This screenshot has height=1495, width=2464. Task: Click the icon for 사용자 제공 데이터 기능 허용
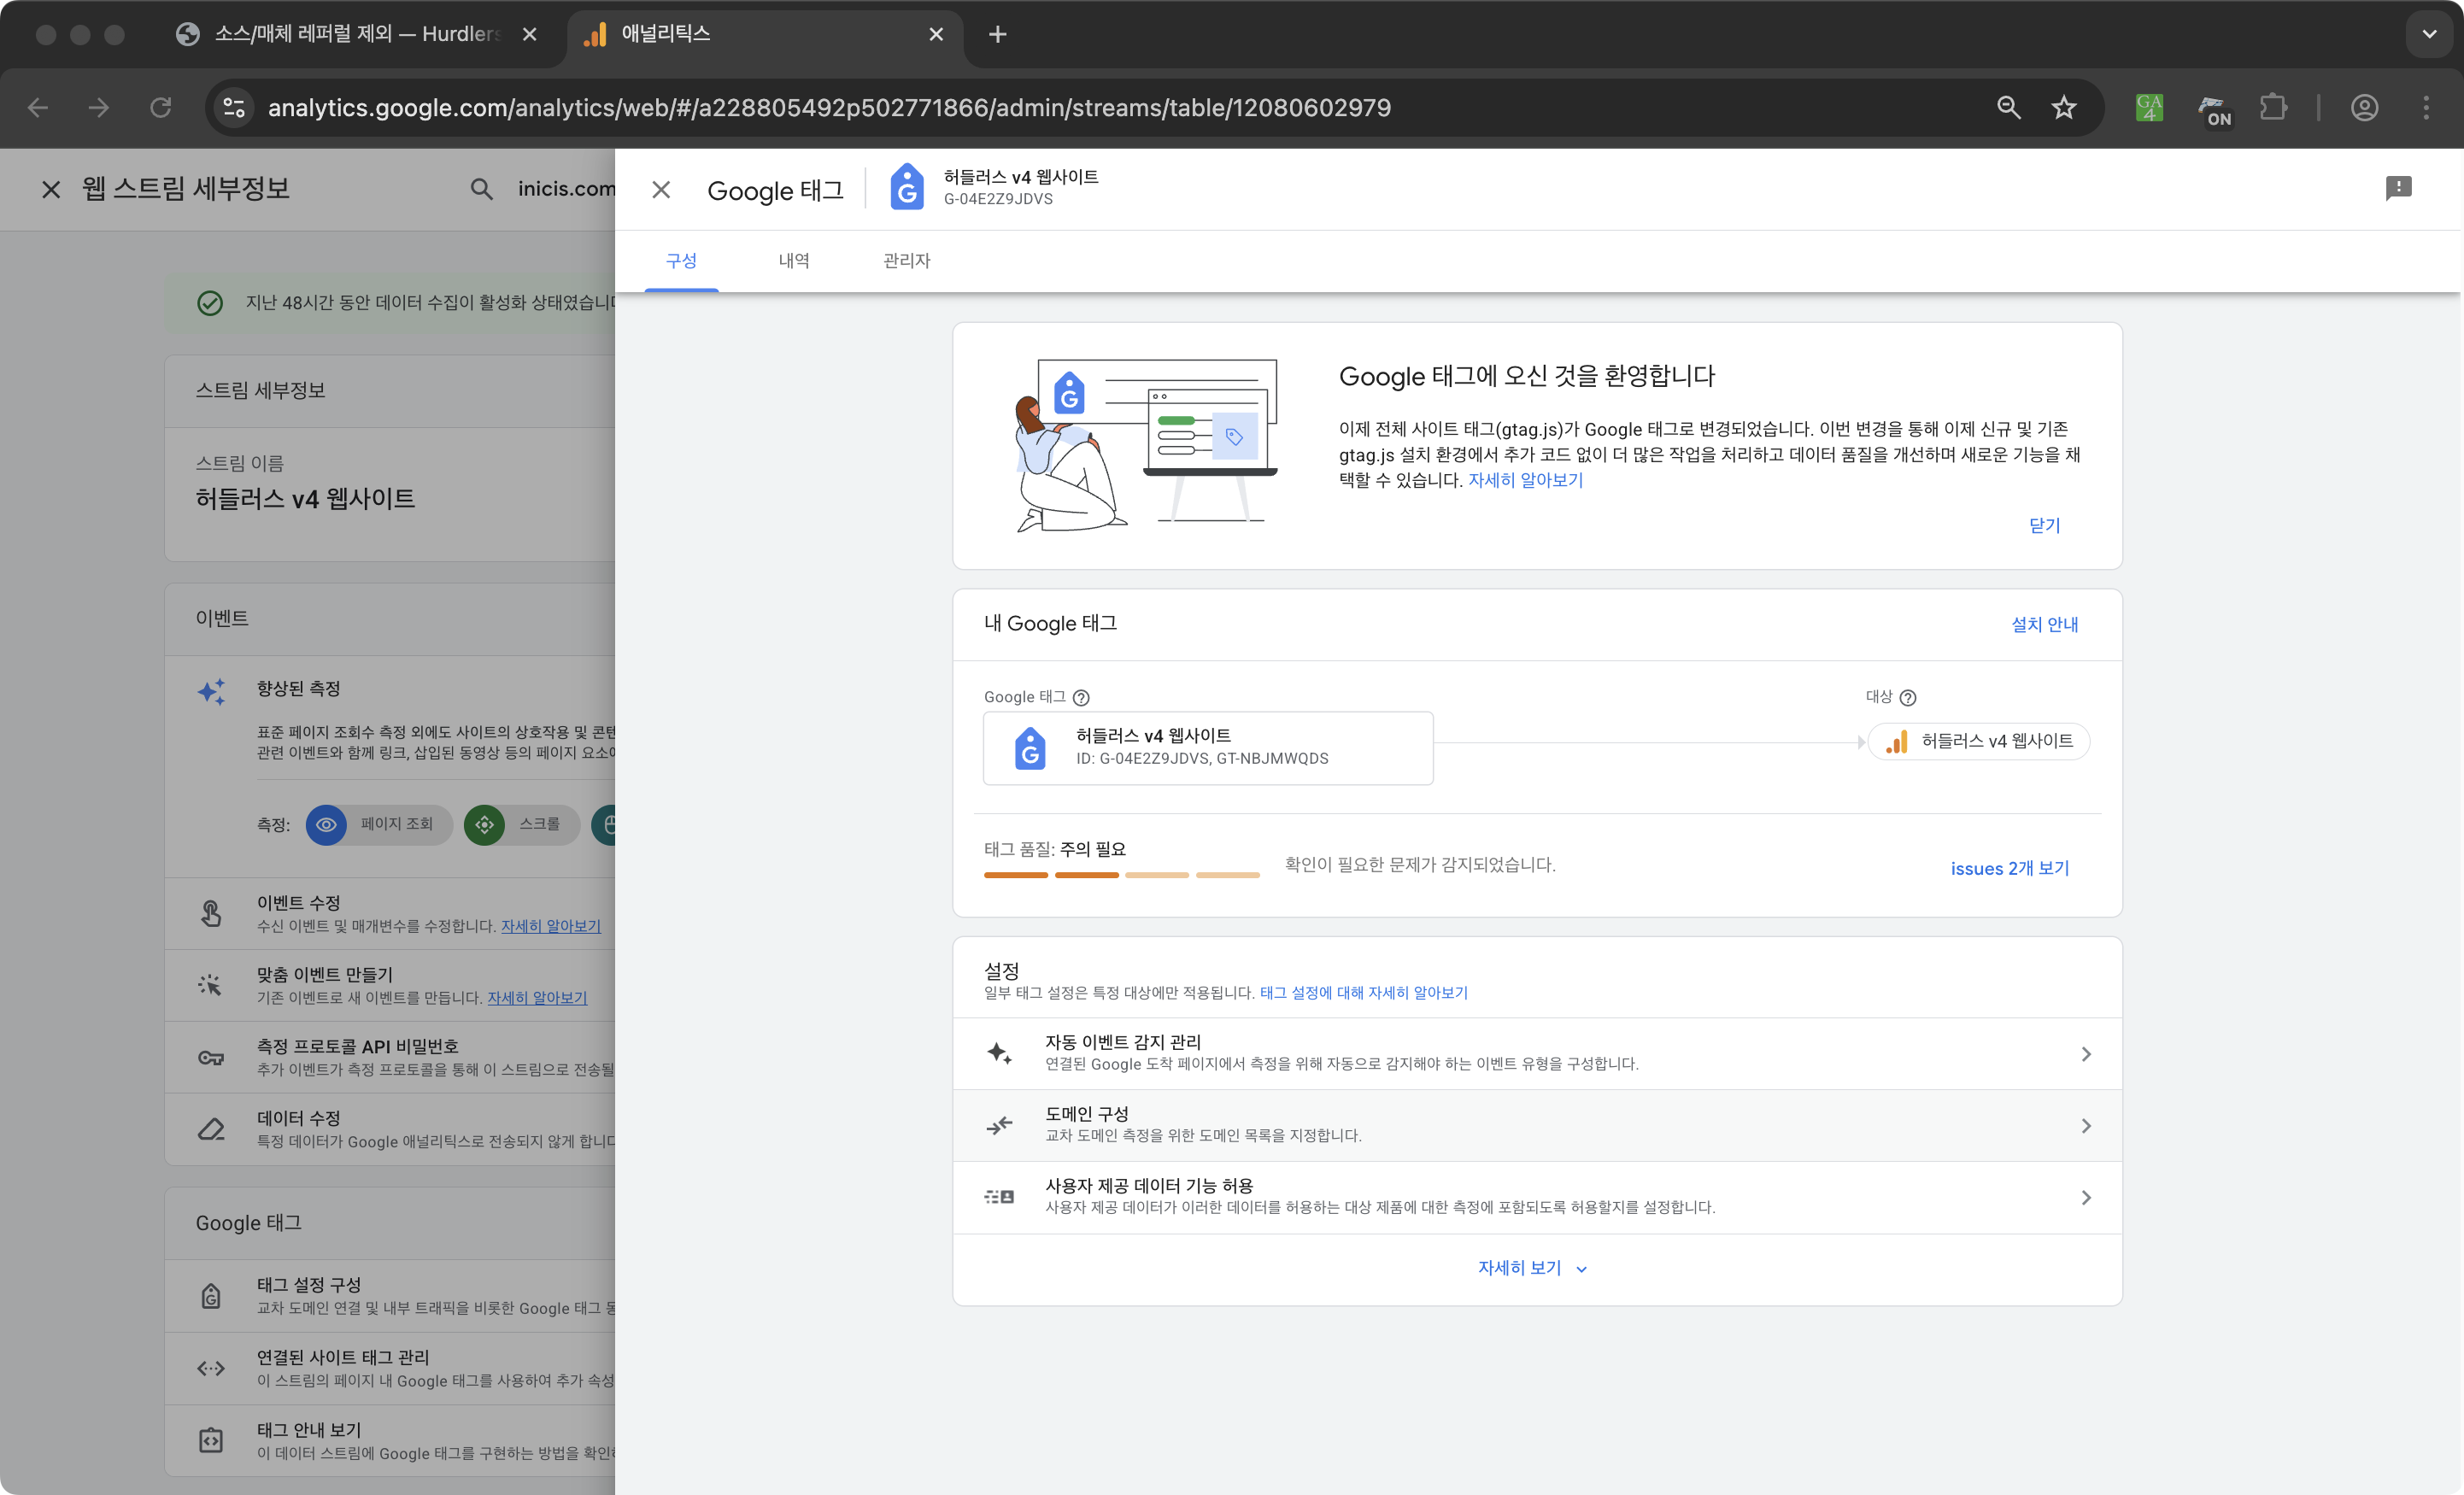pos(999,1197)
